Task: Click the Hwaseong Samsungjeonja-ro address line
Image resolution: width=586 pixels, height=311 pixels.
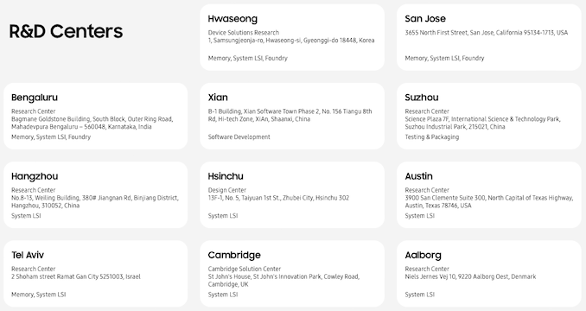Action: (x=291, y=41)
